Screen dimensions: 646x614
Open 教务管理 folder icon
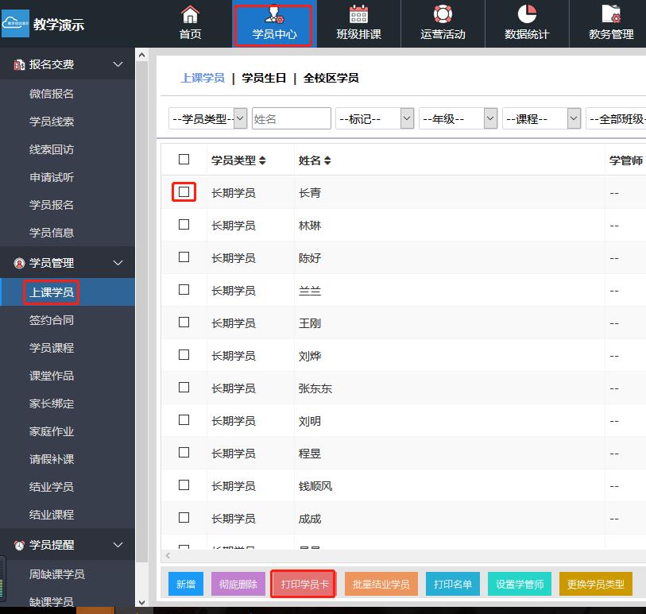point(611,14)
